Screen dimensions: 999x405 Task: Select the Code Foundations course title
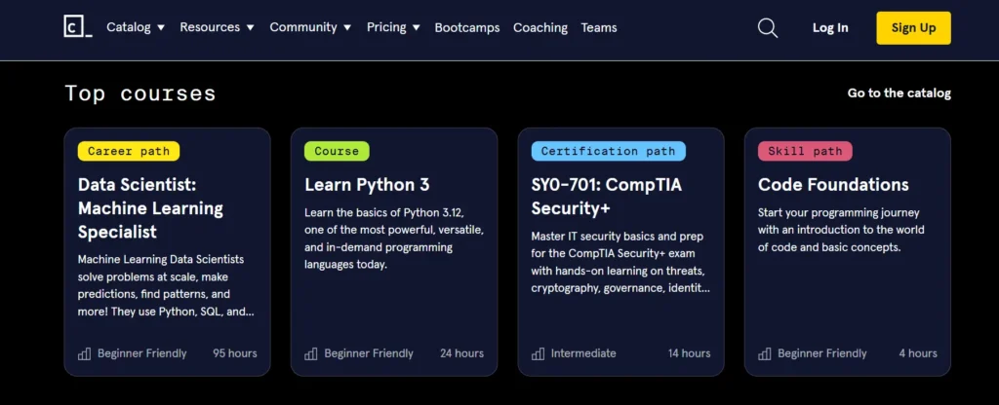832,184
